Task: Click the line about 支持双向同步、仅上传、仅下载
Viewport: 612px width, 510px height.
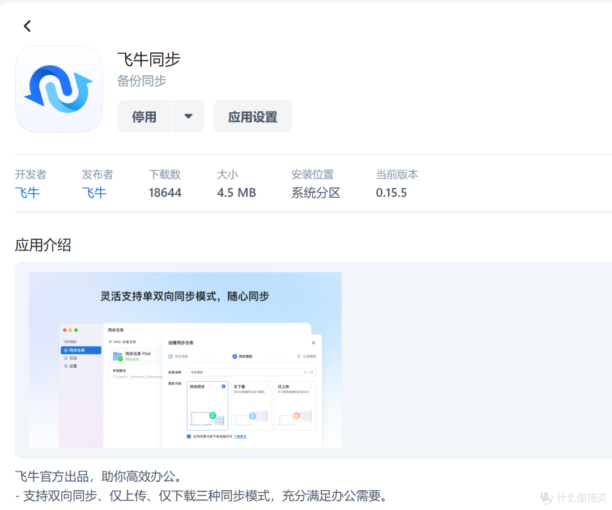Action: (201, 496)
